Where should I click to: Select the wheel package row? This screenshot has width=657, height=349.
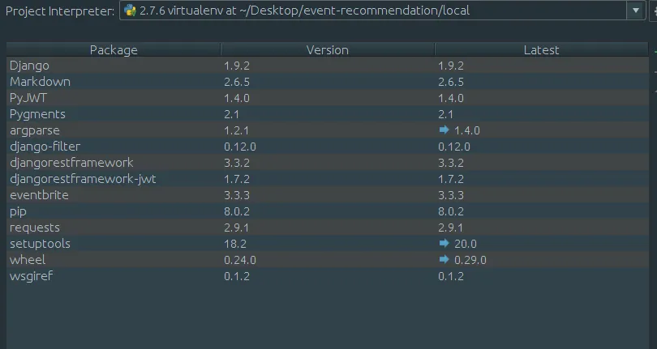328,259
